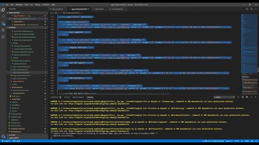Screen dimensions: 259x145
Task: Open package.json in Explorer tree
Action: [x=16, y=132]
